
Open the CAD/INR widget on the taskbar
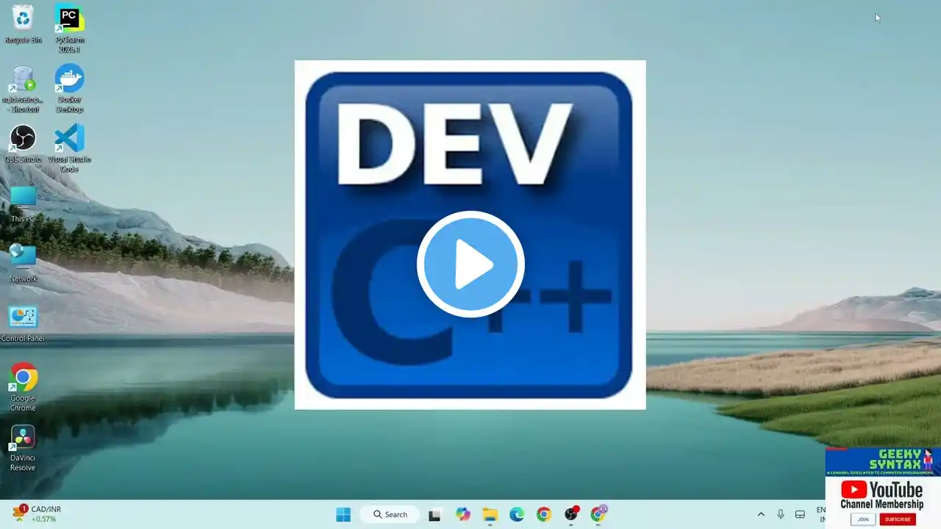click(37, 514)
